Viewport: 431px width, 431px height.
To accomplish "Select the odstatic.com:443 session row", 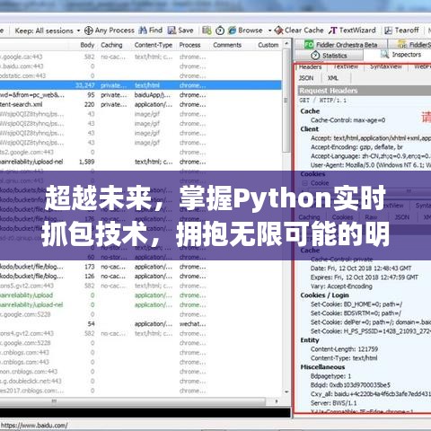I will click(x=141, y=75).
